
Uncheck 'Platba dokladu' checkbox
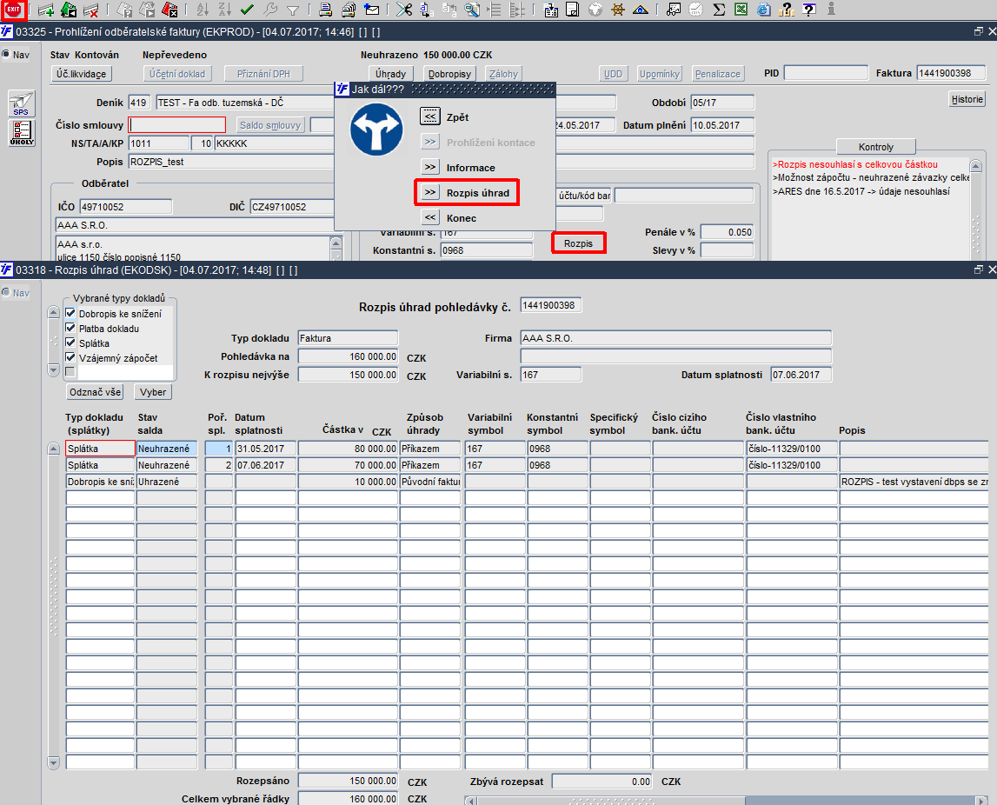click(70, 328)
